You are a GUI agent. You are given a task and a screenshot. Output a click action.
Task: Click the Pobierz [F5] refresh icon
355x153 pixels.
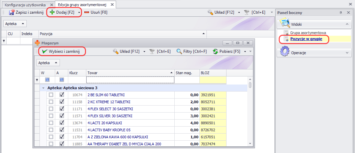pyautogui.click(x=215, y=51)
